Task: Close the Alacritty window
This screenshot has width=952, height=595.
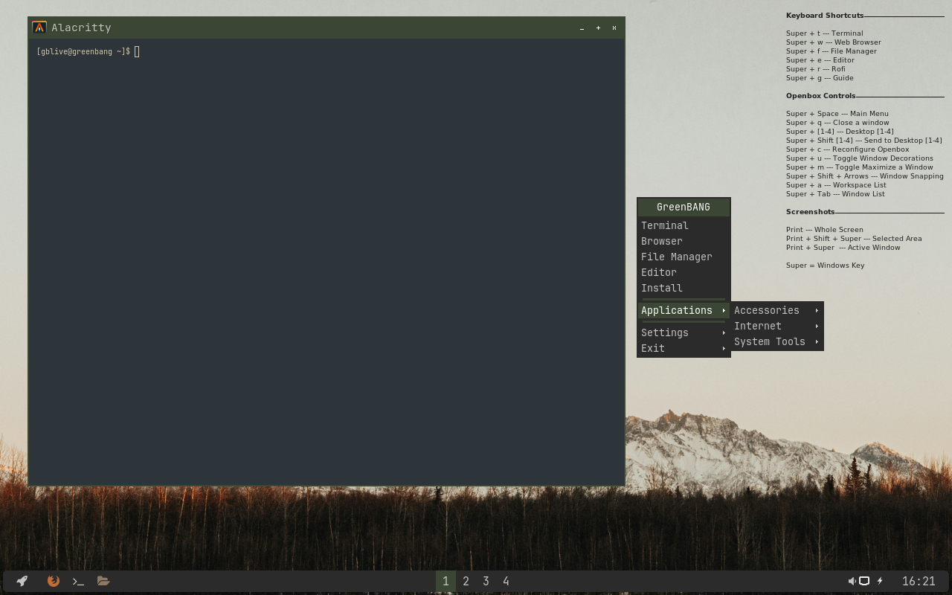Action: [x=614, y=28]
